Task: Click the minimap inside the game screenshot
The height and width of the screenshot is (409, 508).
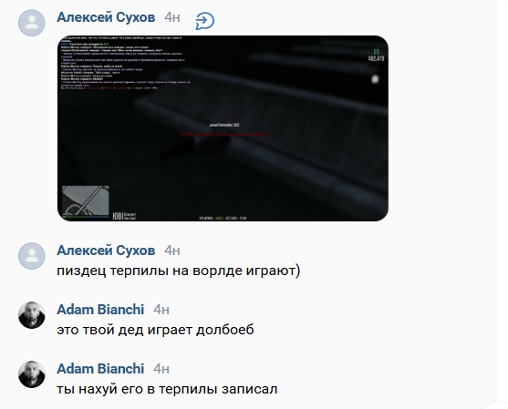Action: [x=86, y=201]
